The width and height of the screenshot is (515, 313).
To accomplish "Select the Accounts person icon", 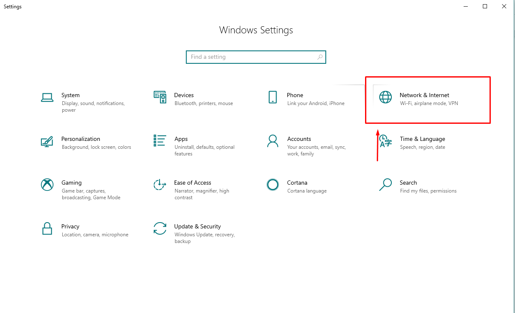I will pos(272,141).
